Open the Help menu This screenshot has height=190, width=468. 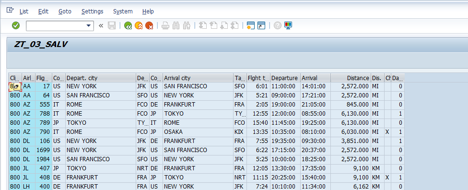pyautogui.click(x=148, y=12)
